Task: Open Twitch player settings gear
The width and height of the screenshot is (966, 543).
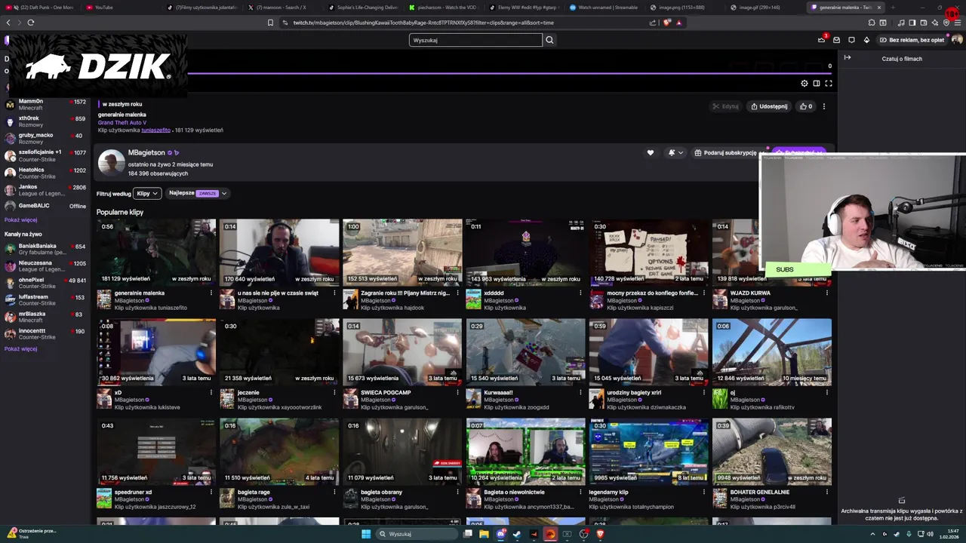Action: (x=804, y=84)
